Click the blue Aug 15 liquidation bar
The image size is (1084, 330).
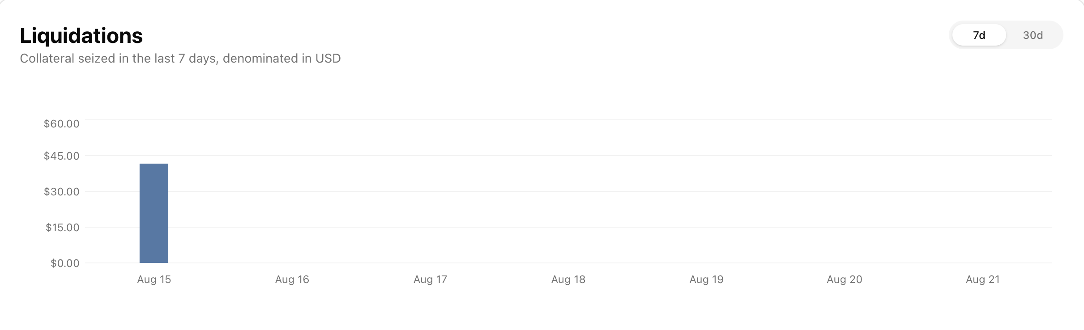(154, 213)
